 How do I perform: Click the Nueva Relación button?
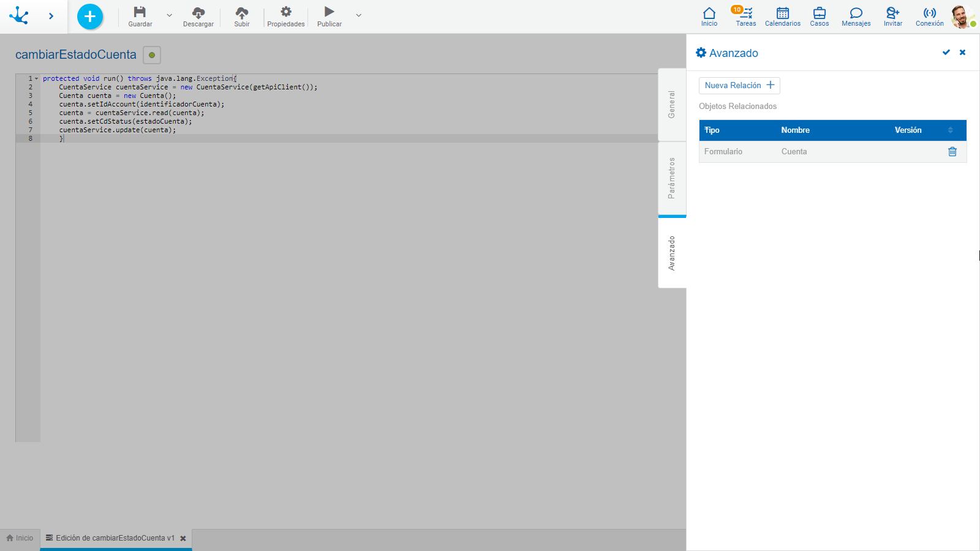[739, 86]
